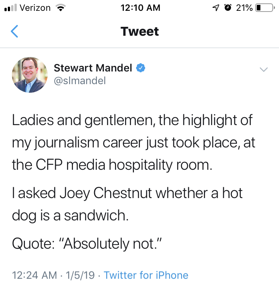The height and width of the screenshot is (293, 279).
Task: Tap the "Absolutely not." quote line
Action: point(89,243)
